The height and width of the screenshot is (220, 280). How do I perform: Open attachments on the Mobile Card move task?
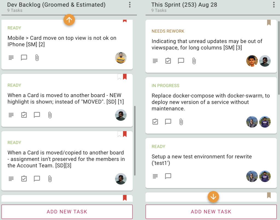[37, 58]
